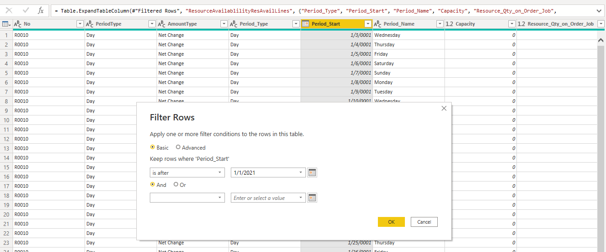Image resolution: width=606 pixels, height=252 pixels.
Task: Select the Period_Name column header
Action: tap(408, 24)
